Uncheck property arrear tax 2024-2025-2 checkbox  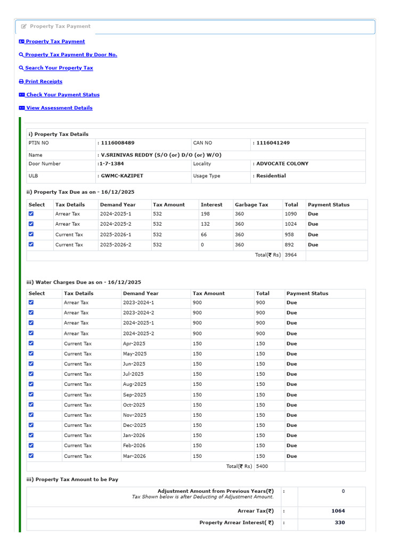(31, 224)
